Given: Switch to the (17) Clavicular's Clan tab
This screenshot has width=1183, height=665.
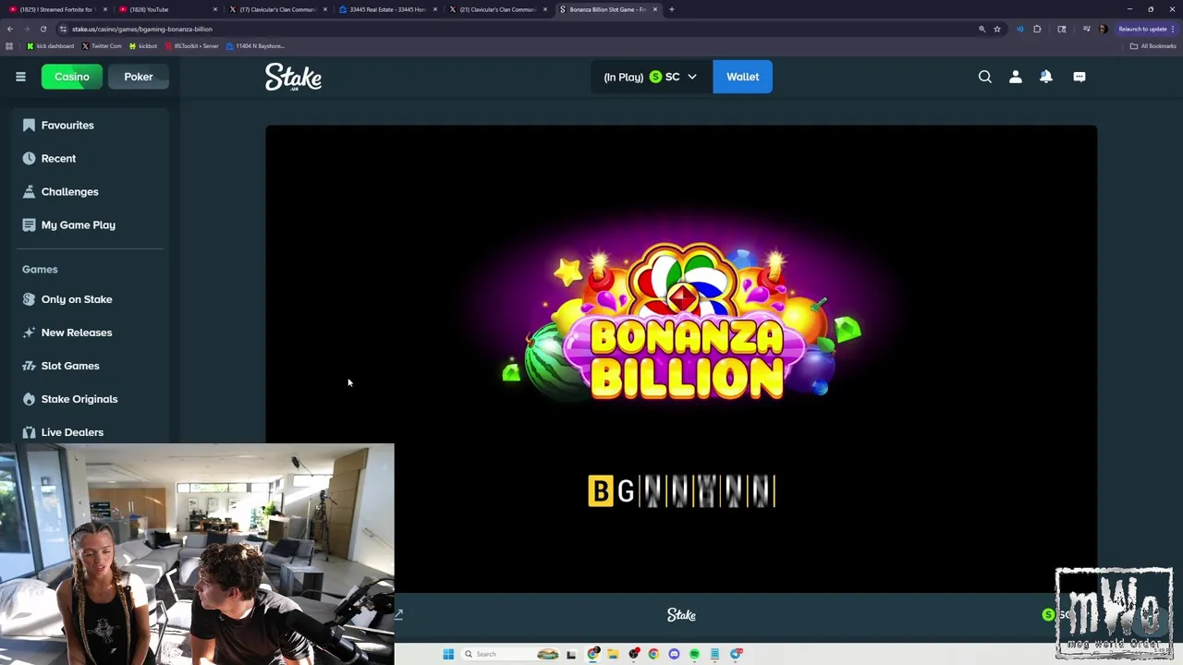Looking at the screenshot, I should pyautogui.click(x=277, y=9).
